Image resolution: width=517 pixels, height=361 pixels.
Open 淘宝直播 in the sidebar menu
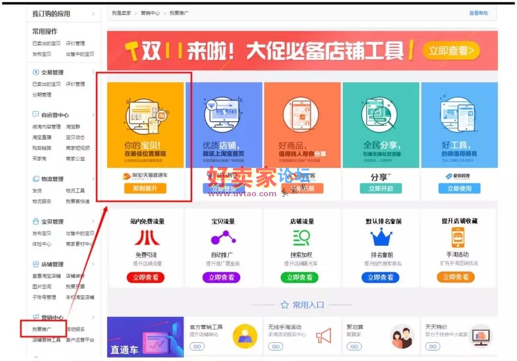[42, 137]
